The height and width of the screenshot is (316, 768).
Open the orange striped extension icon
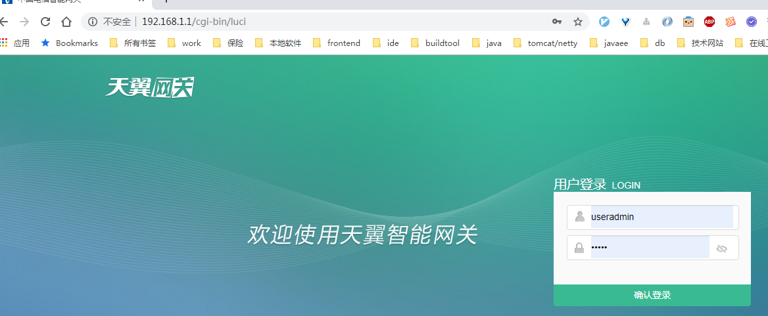(x=731, y=22)
